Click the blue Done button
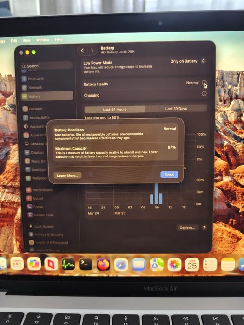This screenshot has height=325, width=244. click(x=169, y=175)
